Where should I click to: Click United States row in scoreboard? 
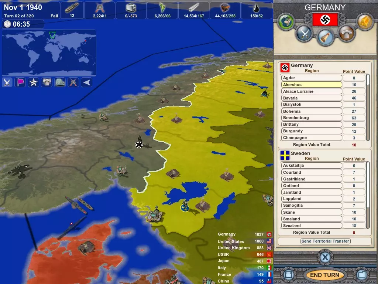pos(244,241)
